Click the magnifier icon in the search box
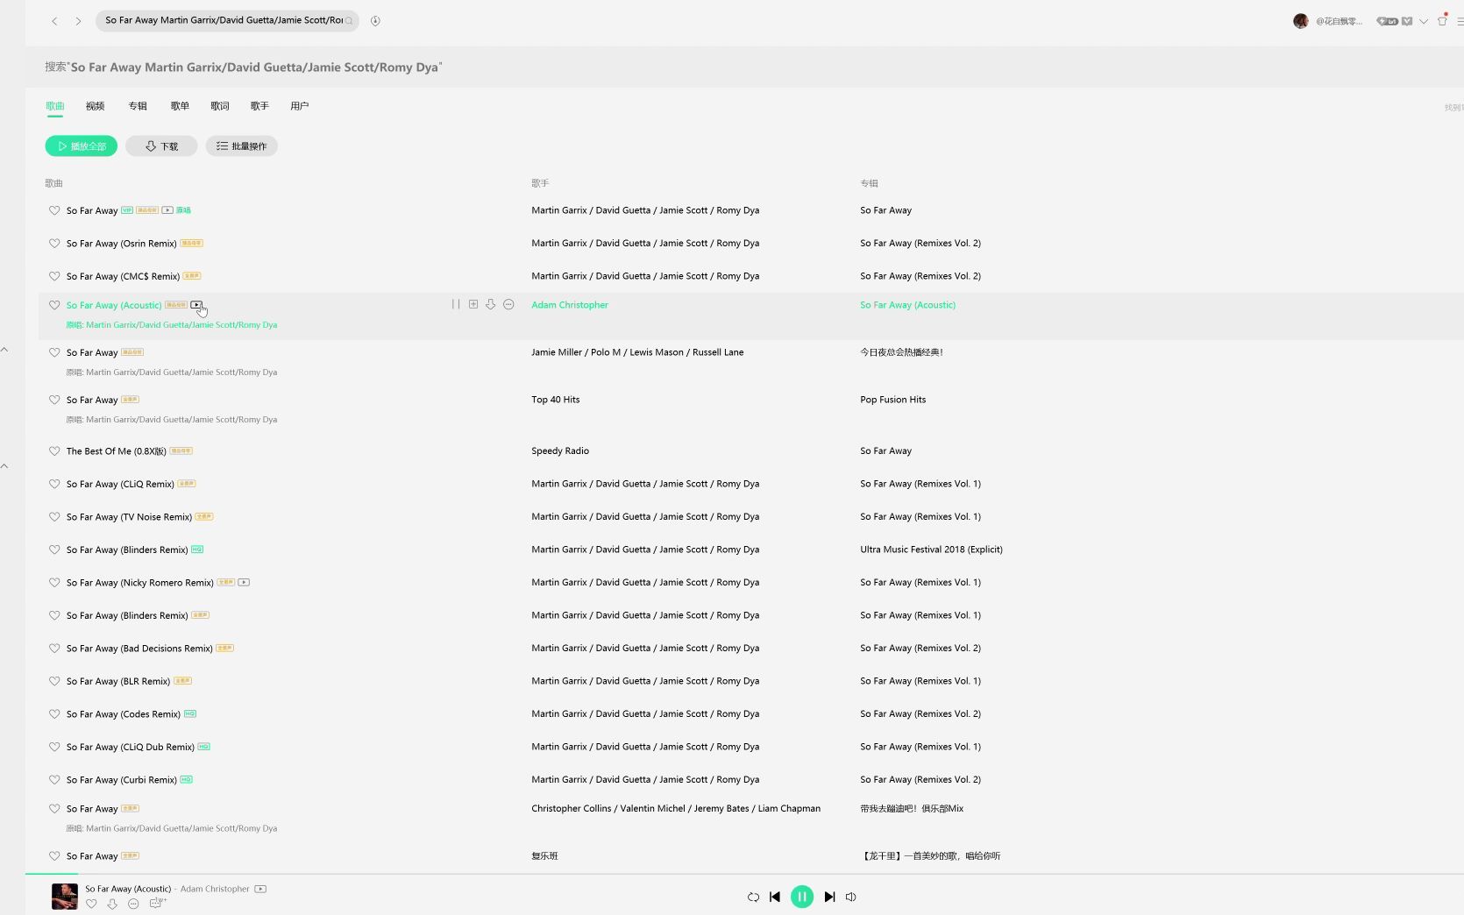Image resolution: width=1464 pixels, height=915 pixels. click(x=349, y=20)
